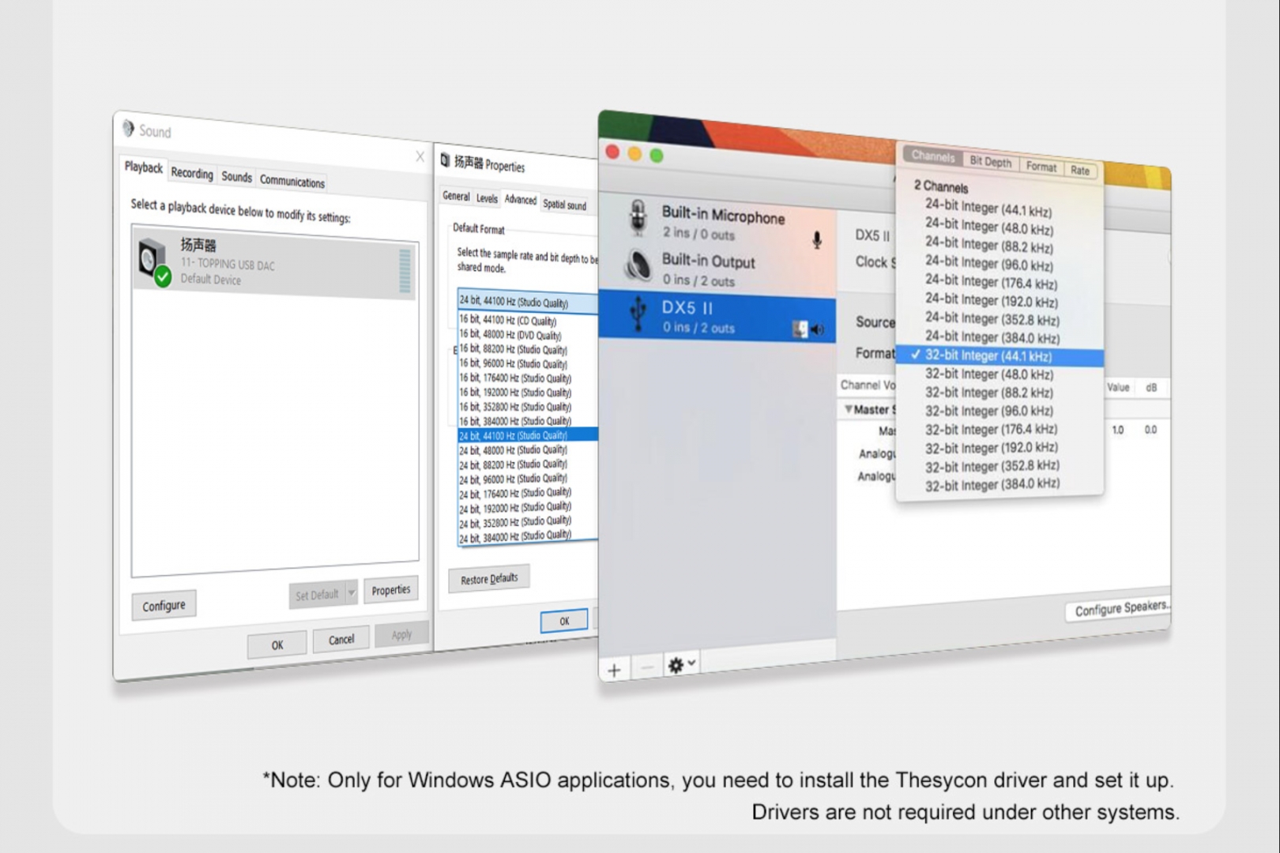Close the Sound dialog with the X
Screen dimensions: 1280x853
pyautogui.click(x=420, y=156)
